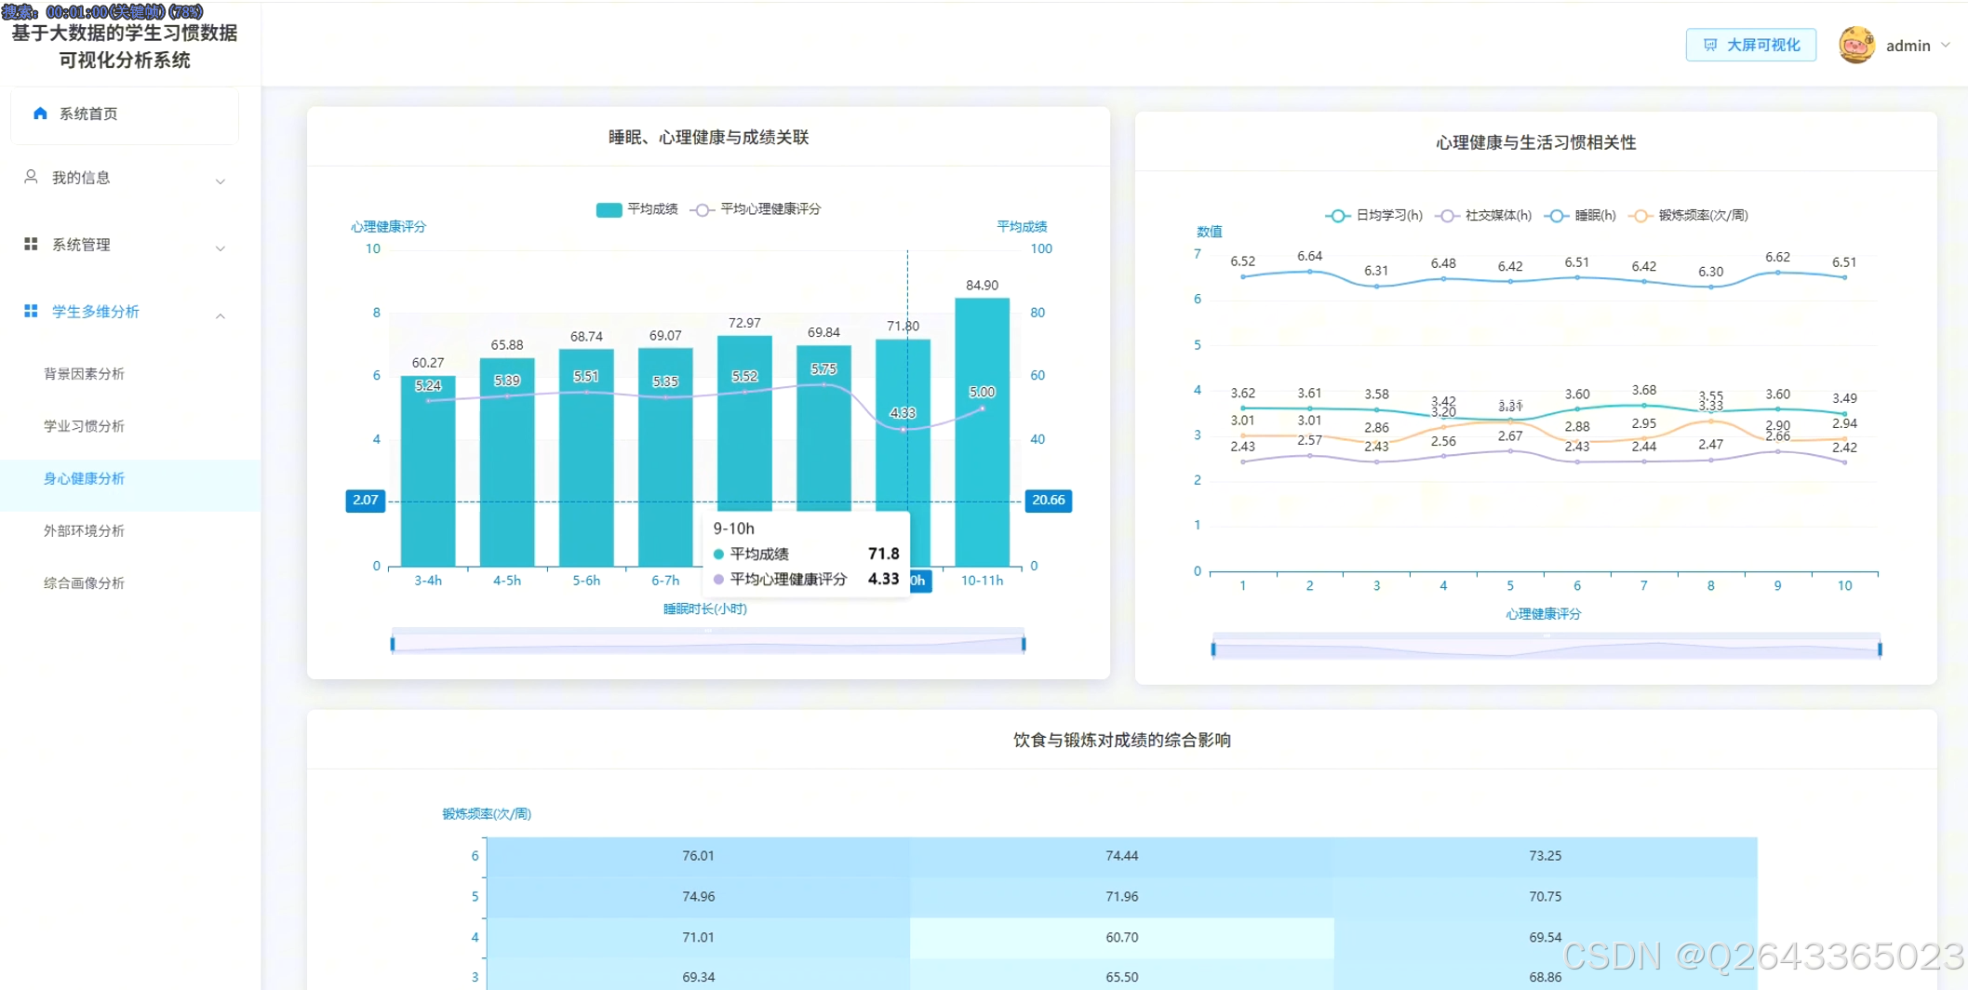Click right handle of sleep chart zoom slider
1968x990 pixels.
tap(1024, 644)
